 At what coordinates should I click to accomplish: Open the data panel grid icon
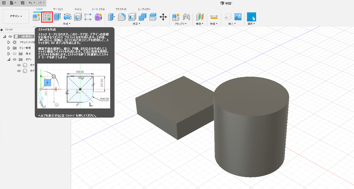pos(4,3)
